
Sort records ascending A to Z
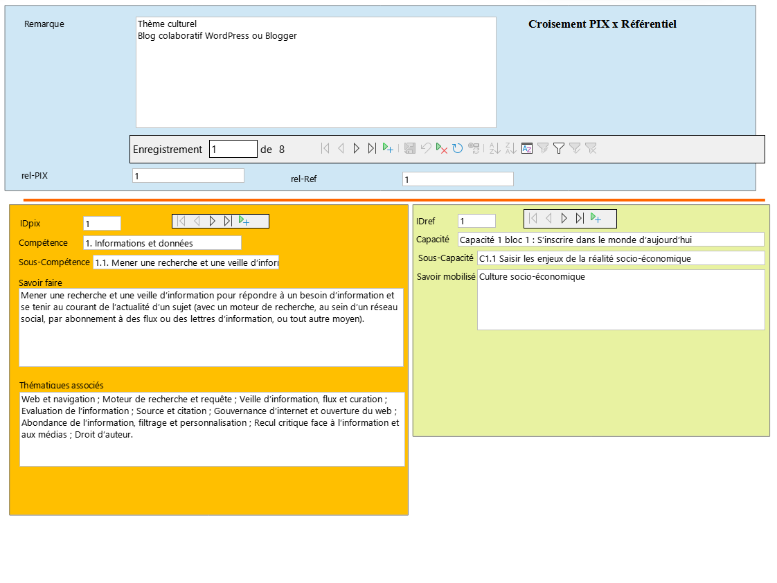point(494,149)
